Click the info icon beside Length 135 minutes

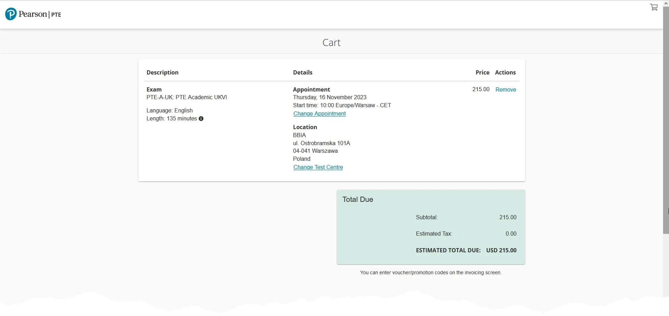pyautogui.click(x=201, y=119)
